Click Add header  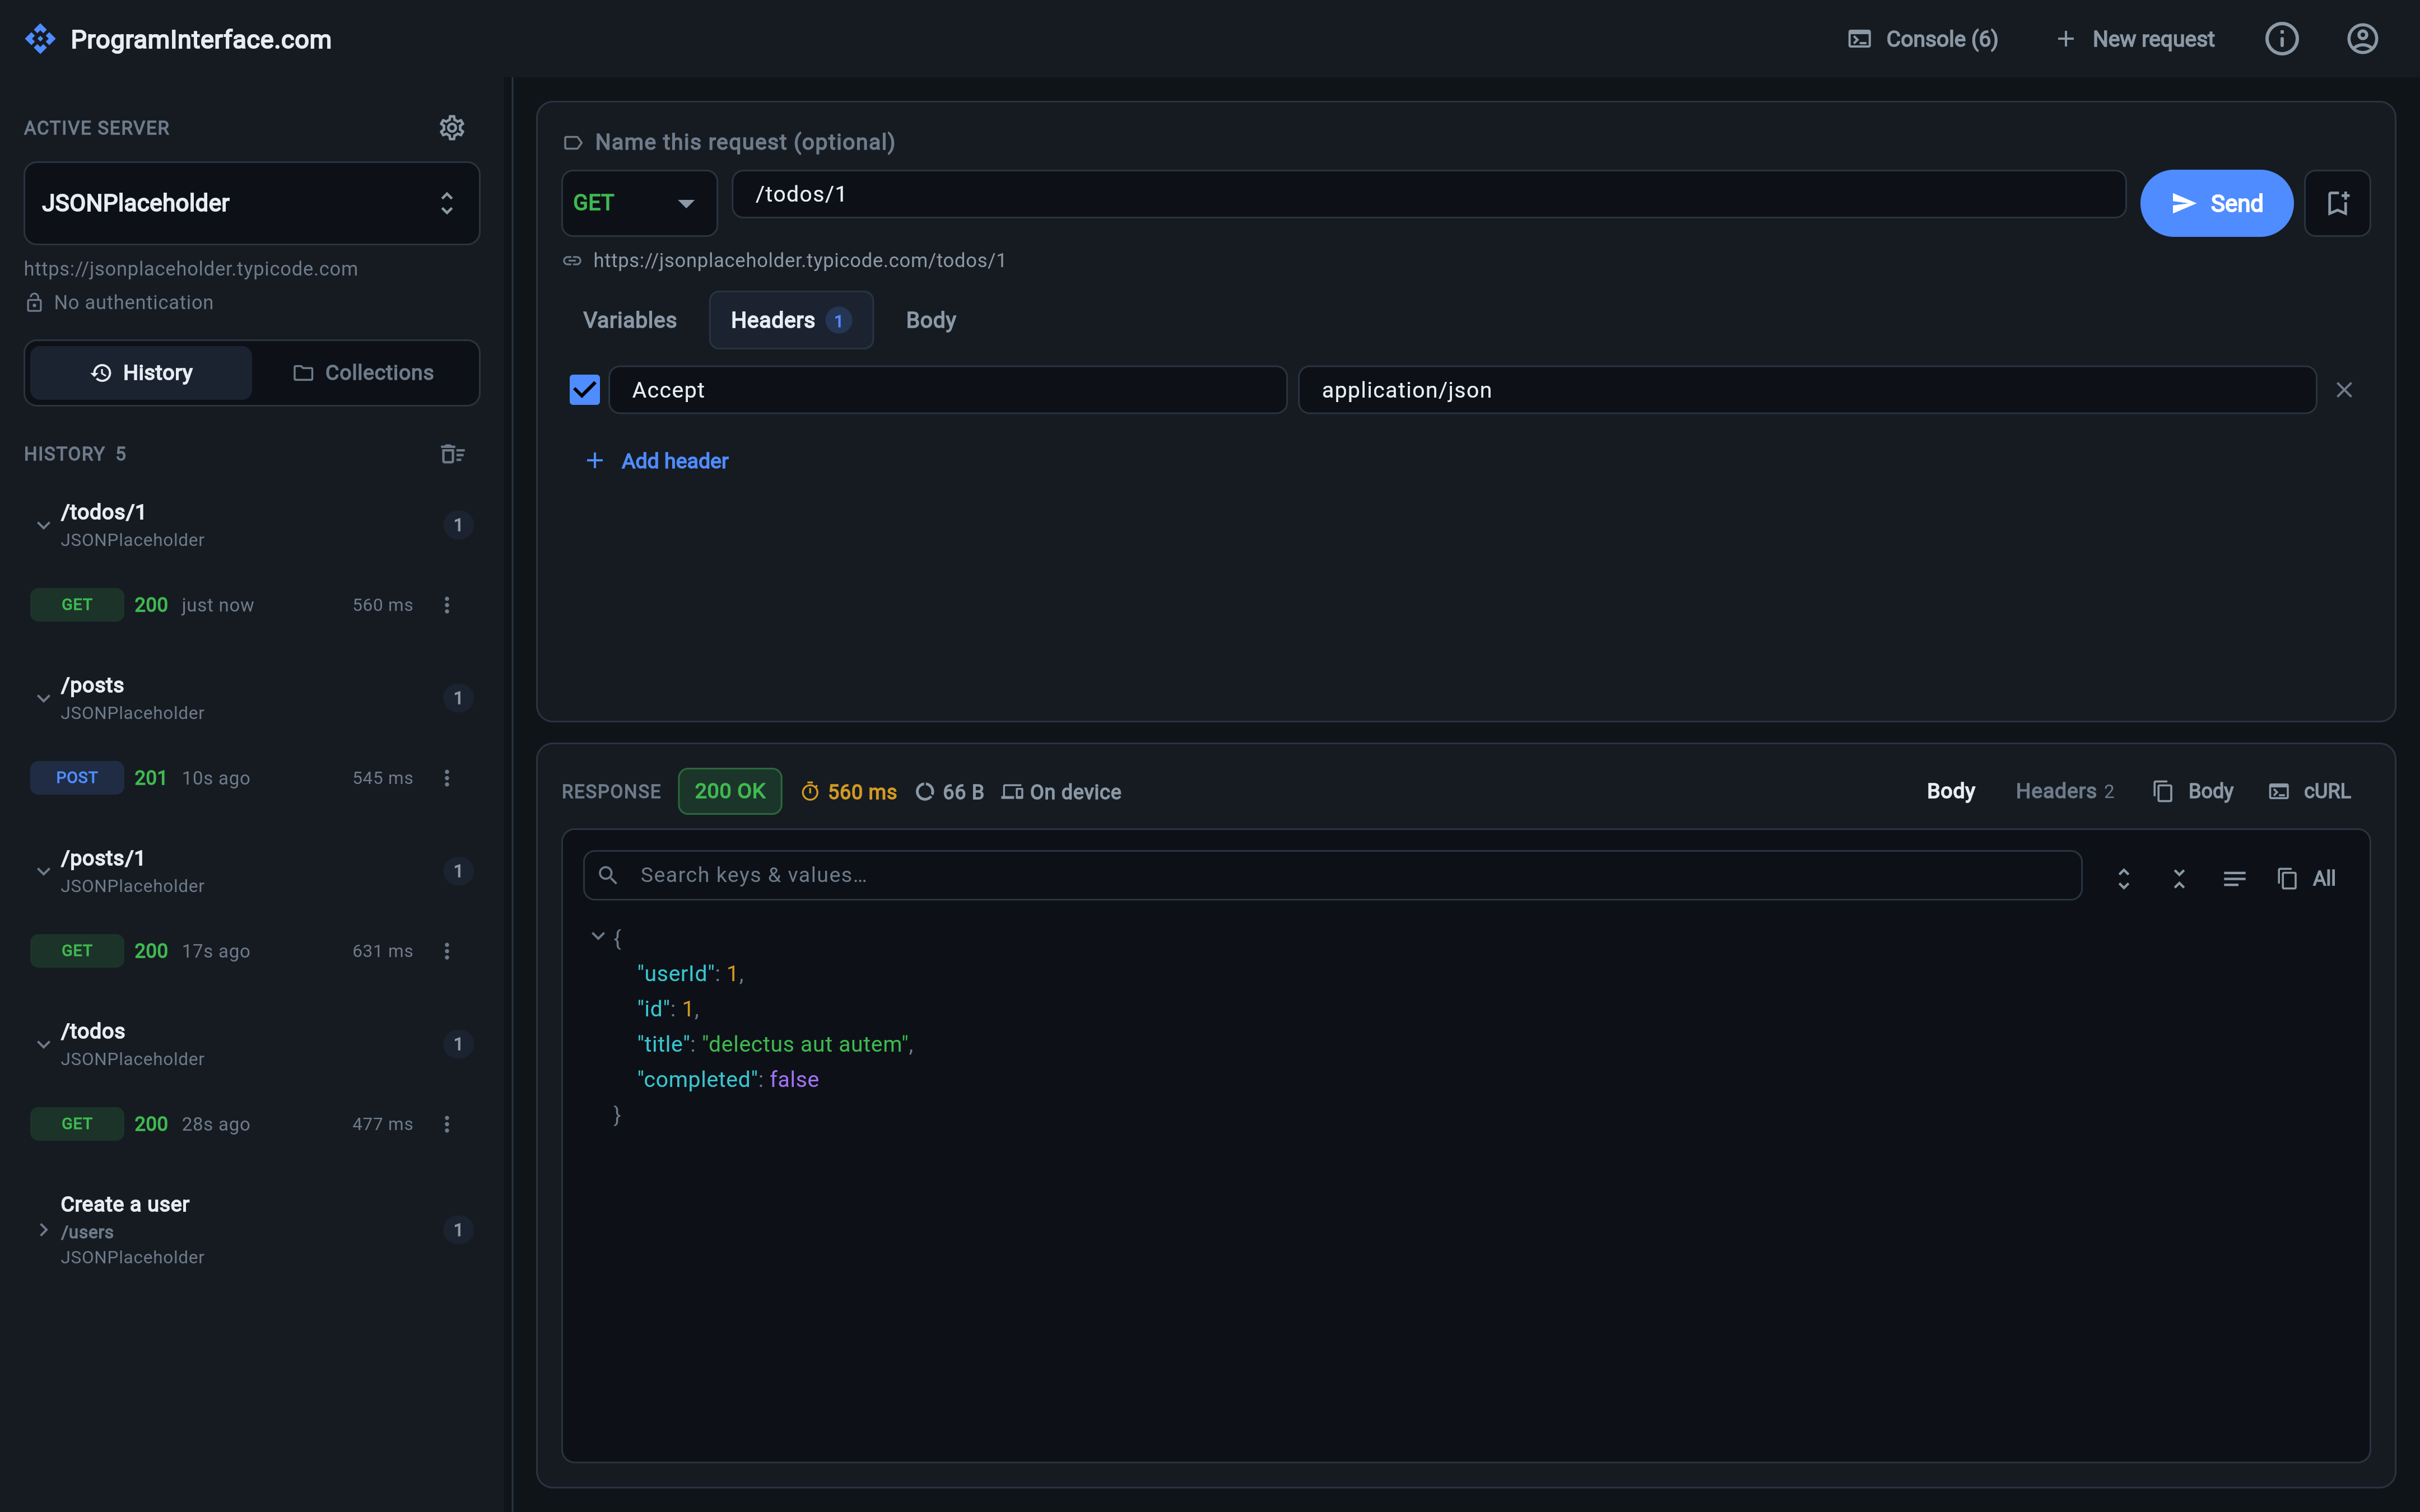coord(657,461)
